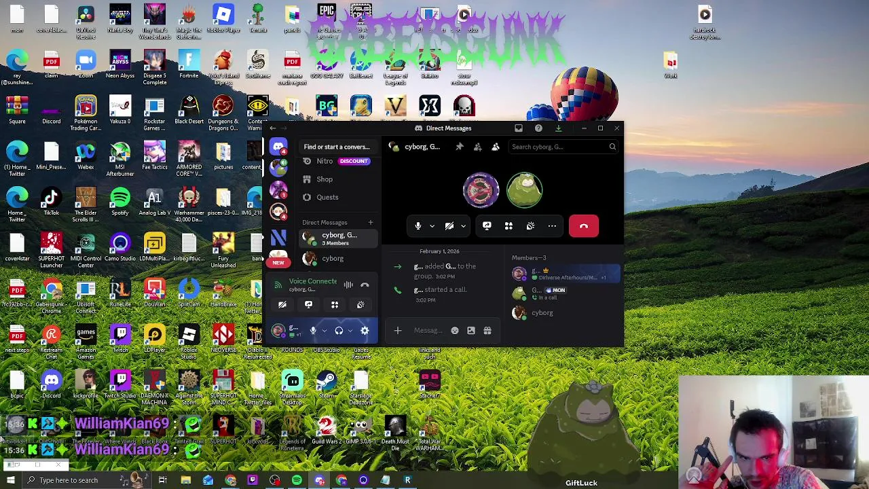The width and height of the screenshot is (869, 489).
Task: Open server with N logo in Discord
Action: tap(278, 237)
